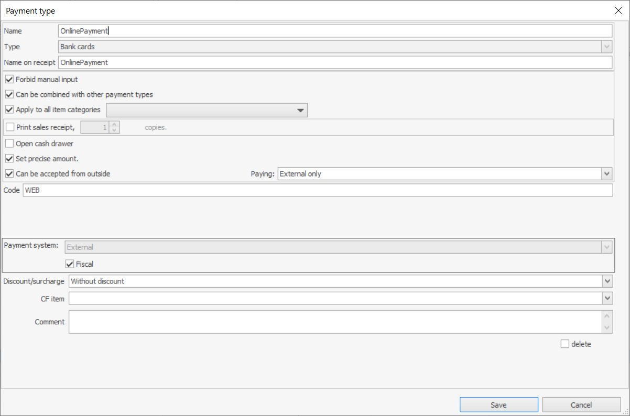Expand the Paying dropdown

(607, 173)
